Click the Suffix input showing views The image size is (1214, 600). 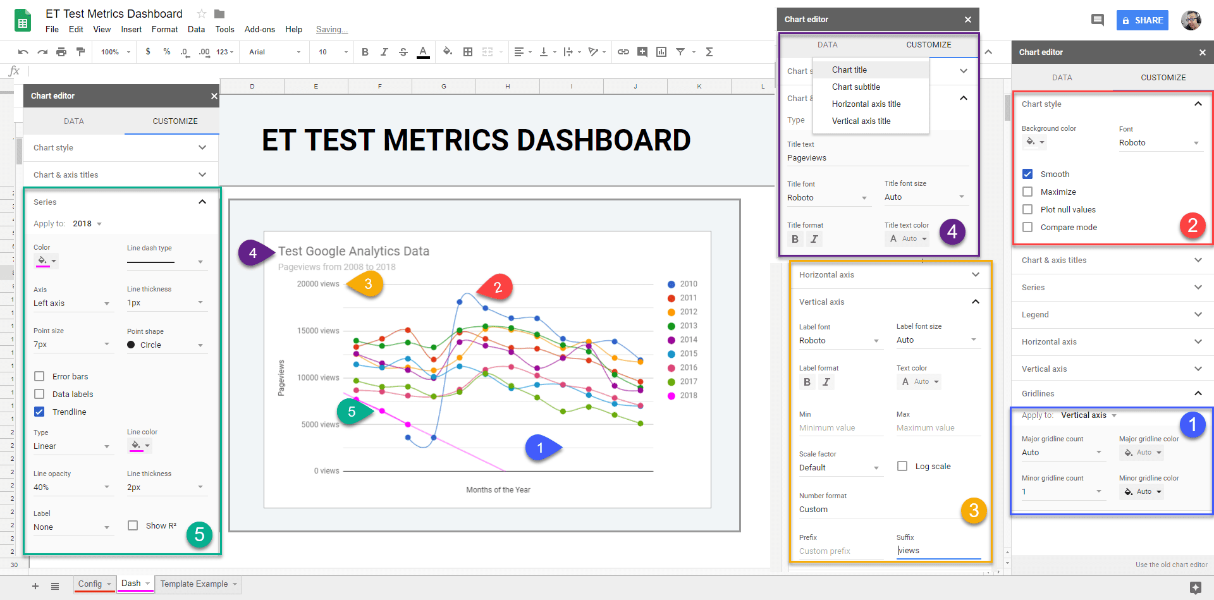938,550
